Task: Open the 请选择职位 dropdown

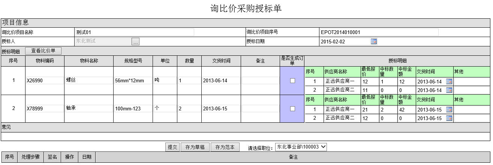Action: click(301, 147)
